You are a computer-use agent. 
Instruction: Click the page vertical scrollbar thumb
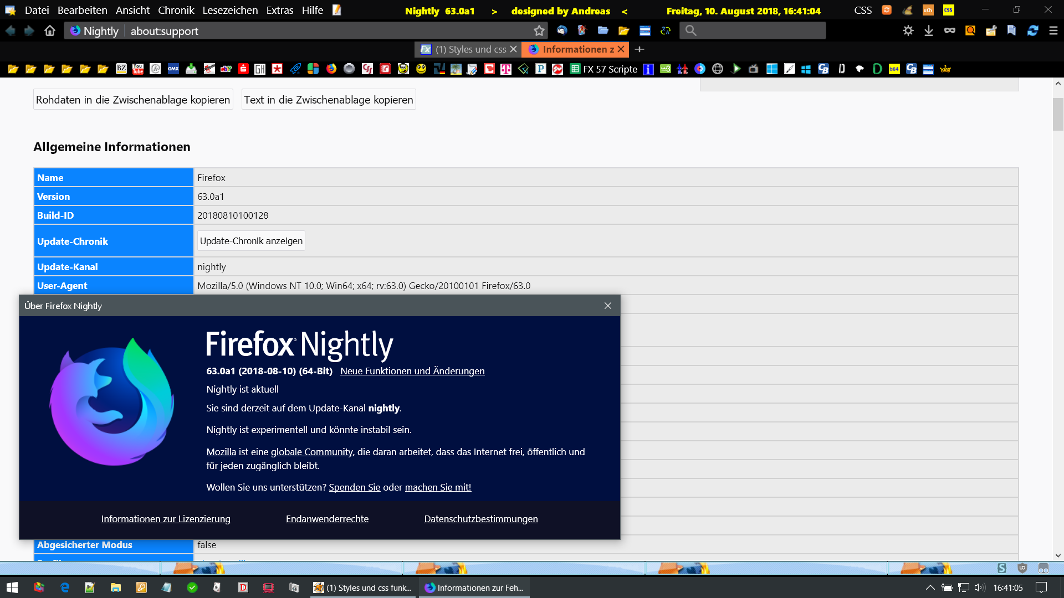point(1058,114)
